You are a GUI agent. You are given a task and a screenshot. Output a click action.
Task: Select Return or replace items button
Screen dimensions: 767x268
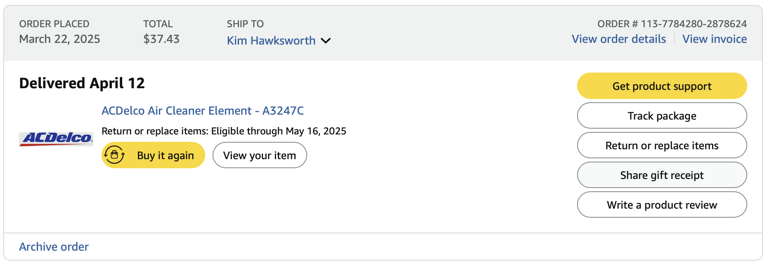tap(662, 146)
